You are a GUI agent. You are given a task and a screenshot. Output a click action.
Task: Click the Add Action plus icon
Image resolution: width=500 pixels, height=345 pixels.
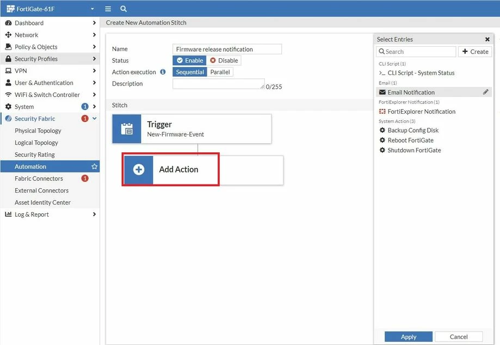pyautogui.click(x=139, y=170)
